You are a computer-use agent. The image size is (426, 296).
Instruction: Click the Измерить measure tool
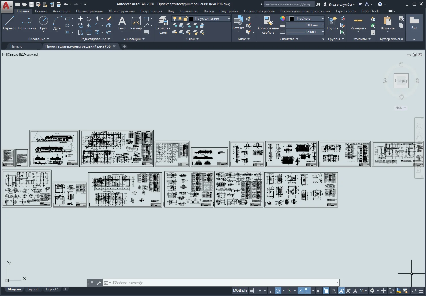(x=358, y=23)
